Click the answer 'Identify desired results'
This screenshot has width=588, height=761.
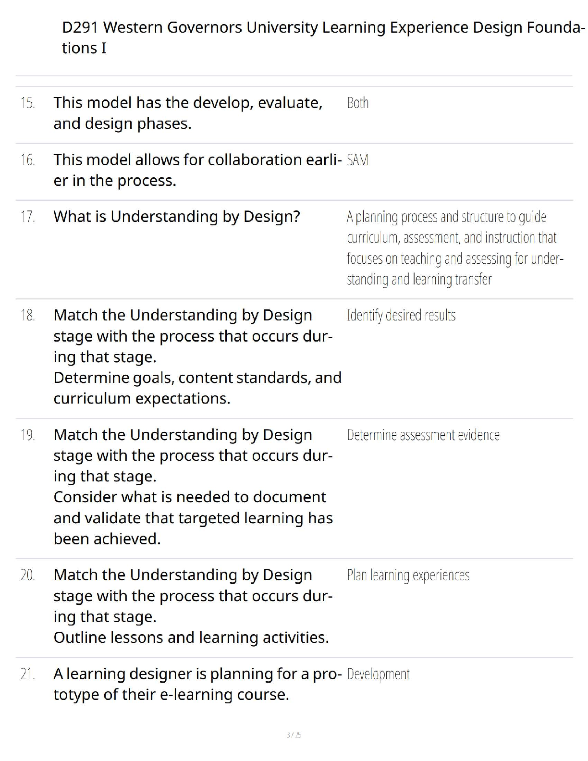[401, 316]
